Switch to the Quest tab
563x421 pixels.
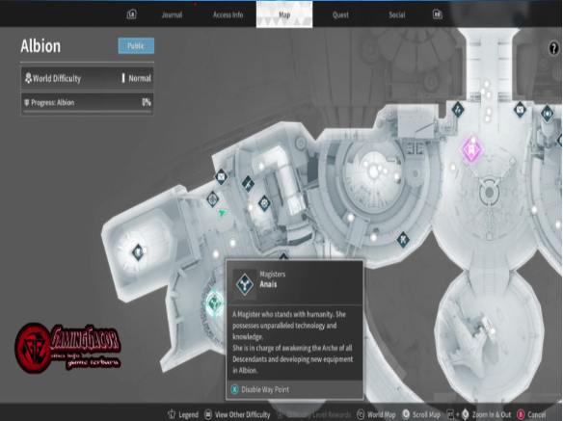coord(340,15)
